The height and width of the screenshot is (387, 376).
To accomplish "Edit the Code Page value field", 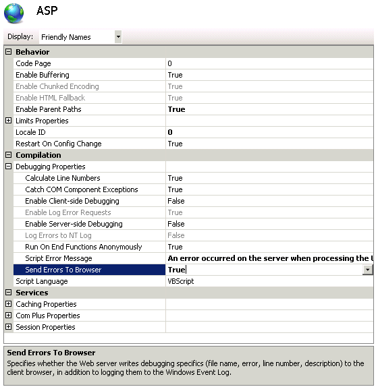I will [269, 63].
